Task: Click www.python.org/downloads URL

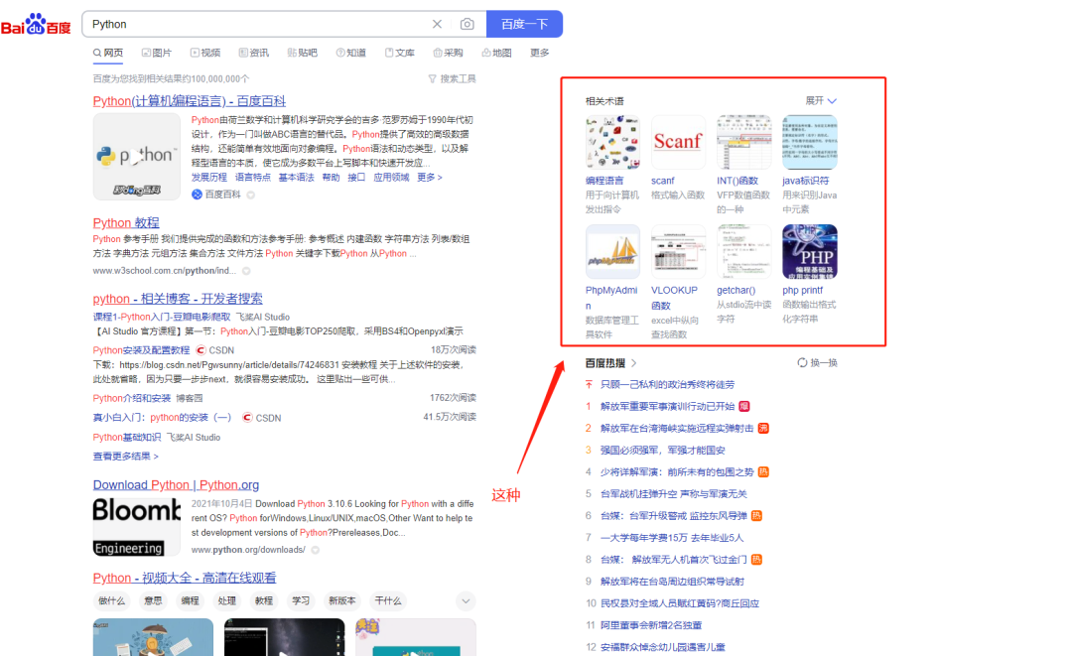Action: [x=248, y=550]
